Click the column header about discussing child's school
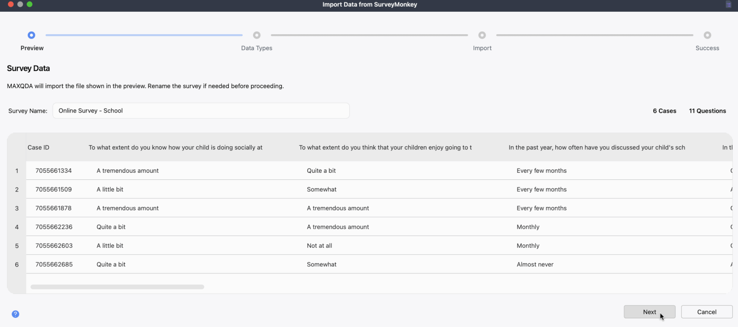 (x=597, y=147)
